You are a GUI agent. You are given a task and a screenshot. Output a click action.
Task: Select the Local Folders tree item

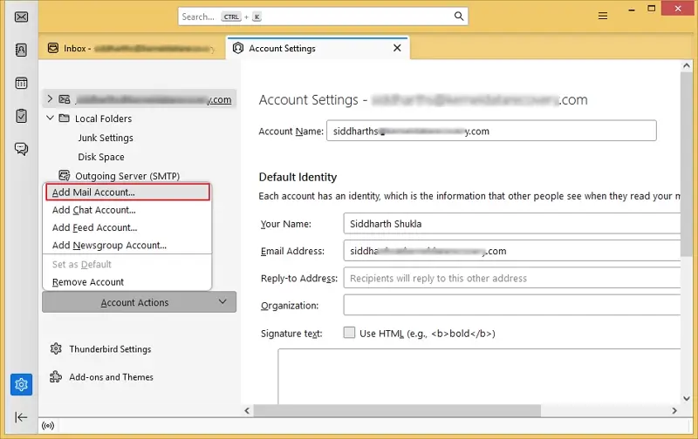click(103, 118)
